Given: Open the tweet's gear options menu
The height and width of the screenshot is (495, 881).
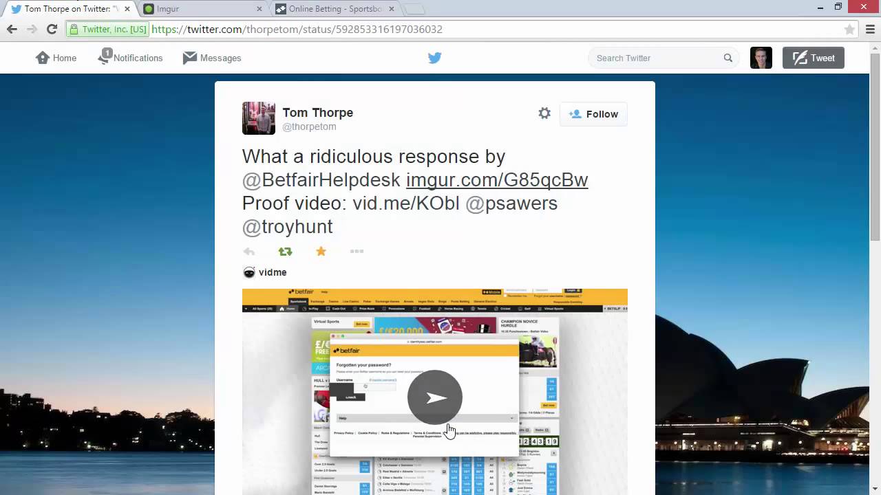Looking at the screenshot, I should [x=544, y=113].
